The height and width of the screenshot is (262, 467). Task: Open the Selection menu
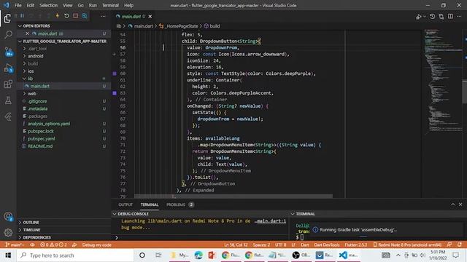click(x=49, y=5)
